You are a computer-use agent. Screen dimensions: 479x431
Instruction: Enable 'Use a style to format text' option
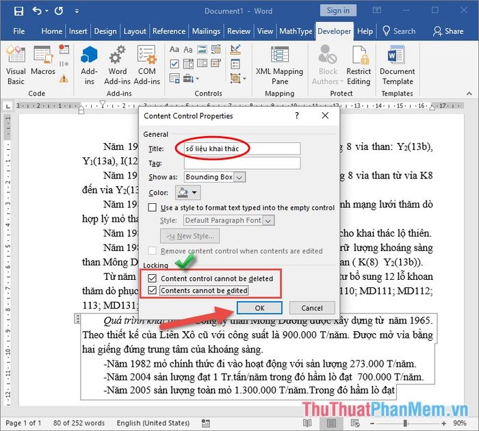(152, 207)
